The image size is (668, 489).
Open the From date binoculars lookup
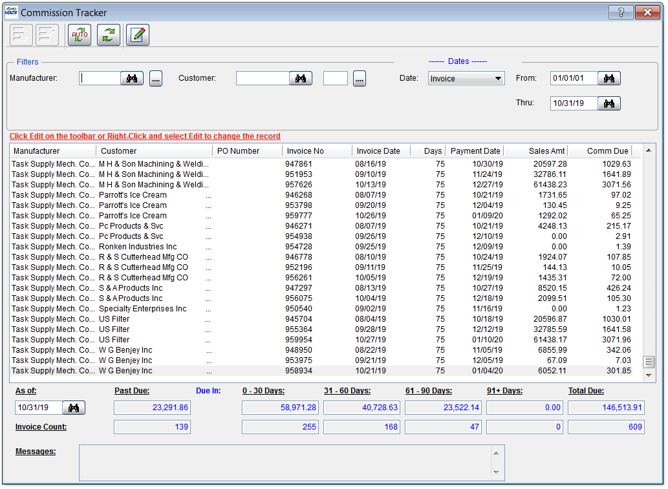point(608,78)
